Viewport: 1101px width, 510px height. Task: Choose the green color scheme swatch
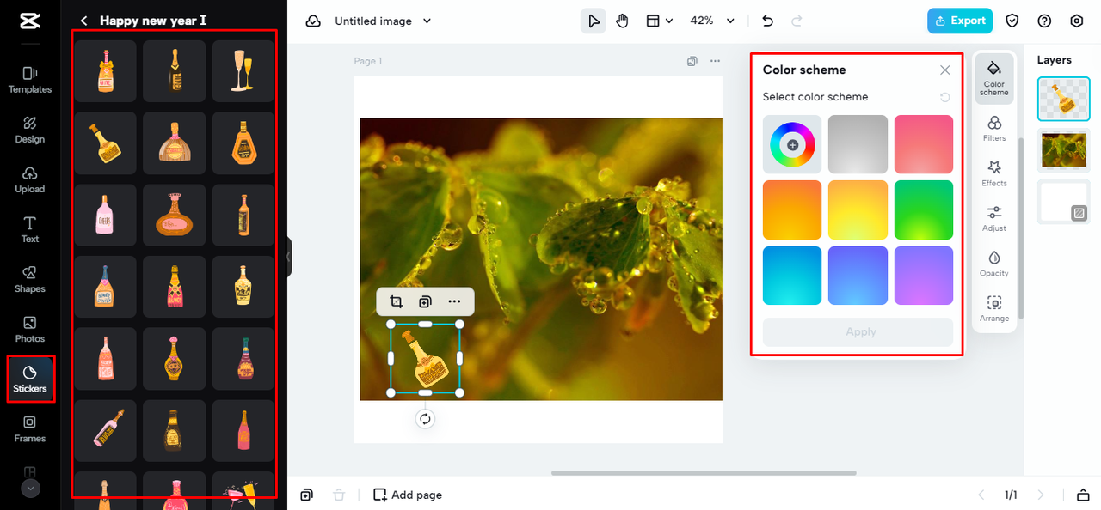click(x=924, y=210)
